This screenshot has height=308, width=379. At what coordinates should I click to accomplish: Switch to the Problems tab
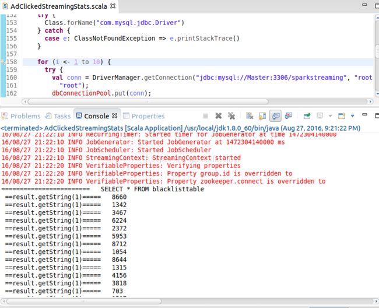21,116
